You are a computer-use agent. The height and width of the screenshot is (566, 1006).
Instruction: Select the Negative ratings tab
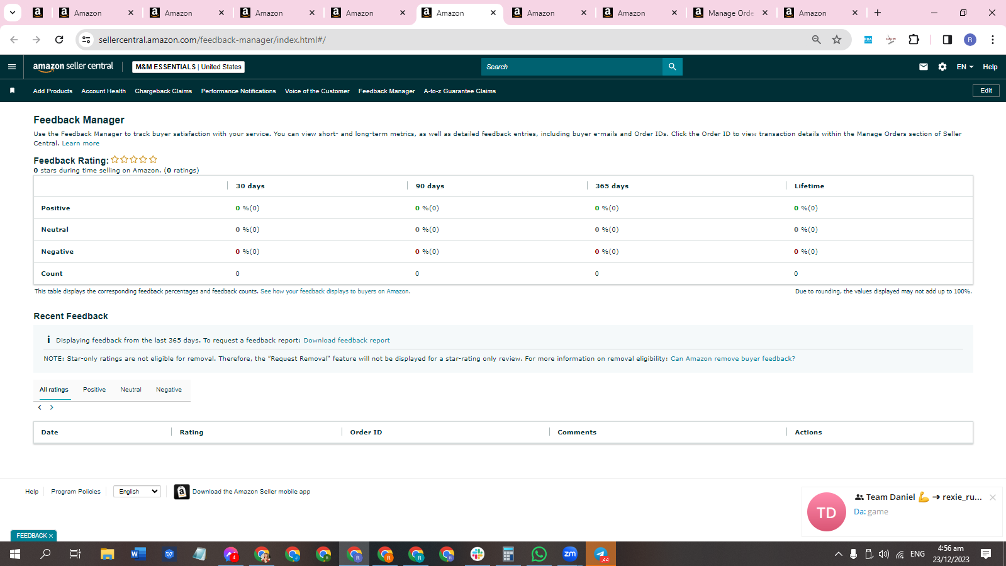169,390
